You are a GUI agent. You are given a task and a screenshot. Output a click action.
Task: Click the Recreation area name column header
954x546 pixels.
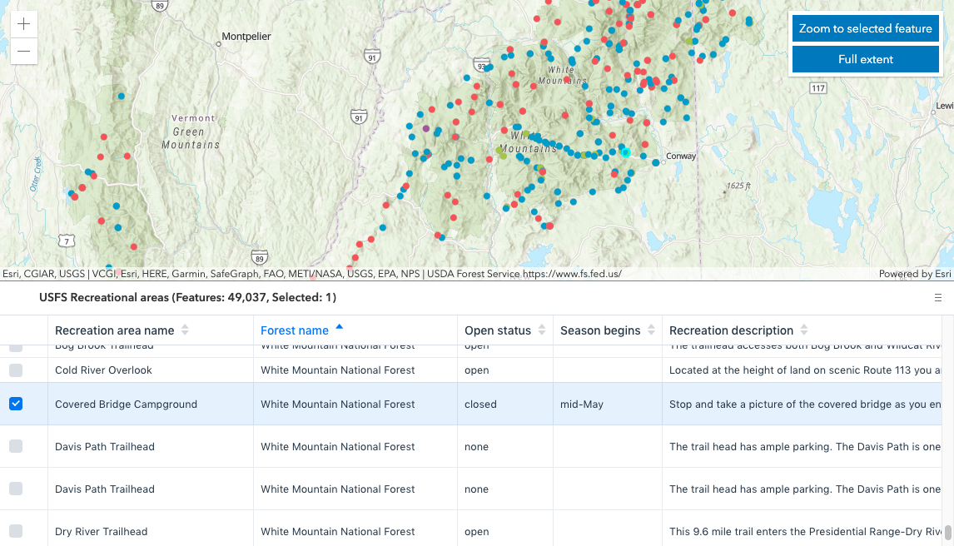(151, 330)
